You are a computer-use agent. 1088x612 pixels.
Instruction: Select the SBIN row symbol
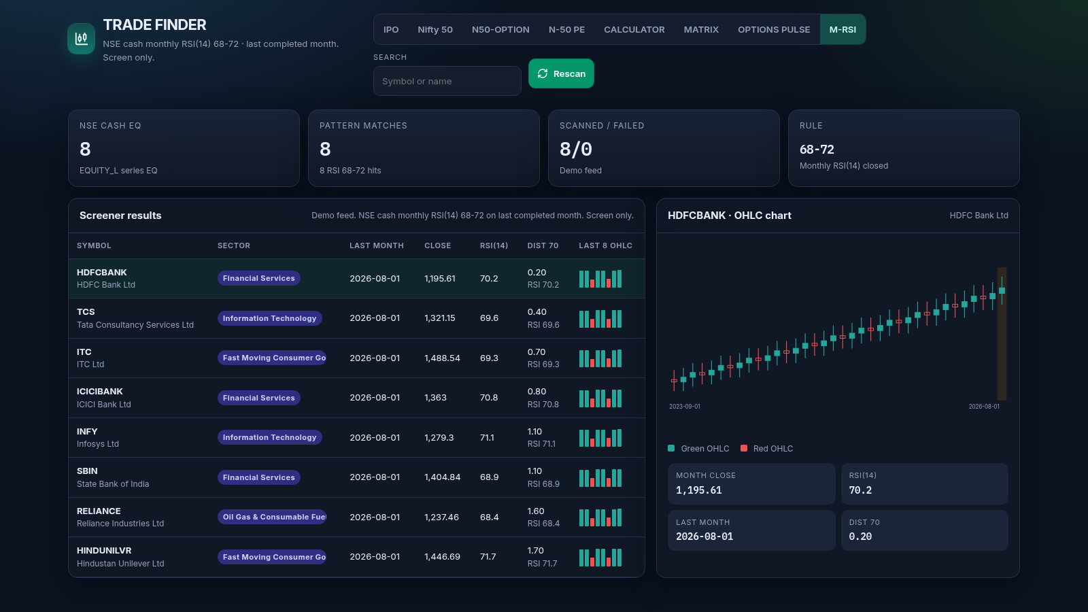coord(87,471)
